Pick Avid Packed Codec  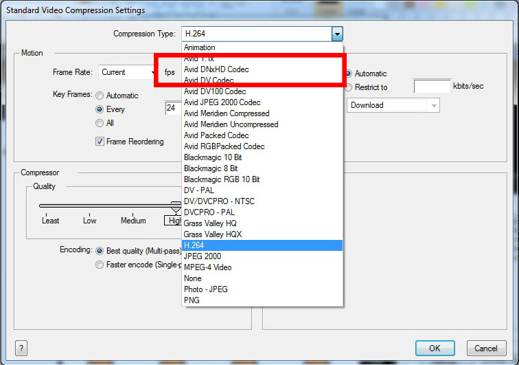coord(262,135)
